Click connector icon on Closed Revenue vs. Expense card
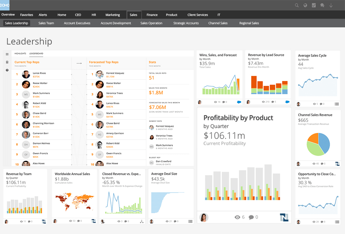The width and height of the screenshot is (345, 234). 142,222
